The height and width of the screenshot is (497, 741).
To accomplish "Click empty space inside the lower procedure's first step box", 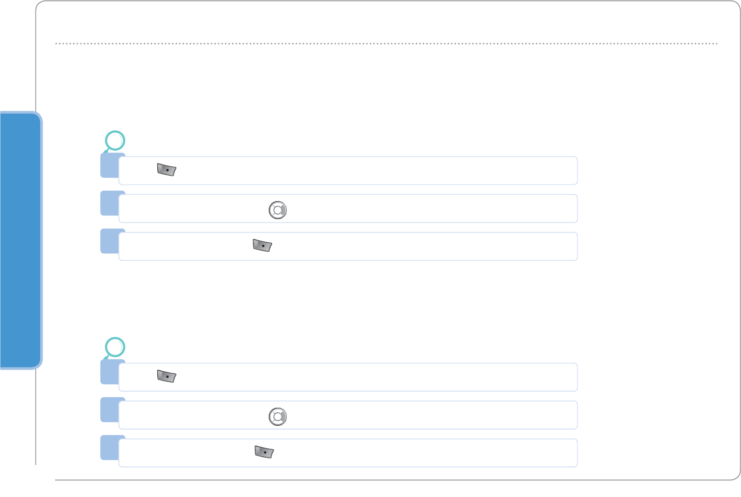I will [x=370, y=377].
